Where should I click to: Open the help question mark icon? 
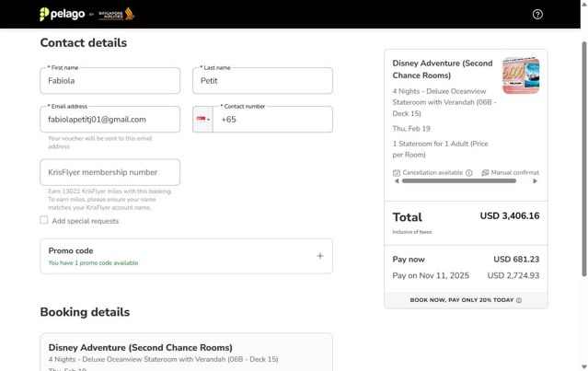pos(537,14)
